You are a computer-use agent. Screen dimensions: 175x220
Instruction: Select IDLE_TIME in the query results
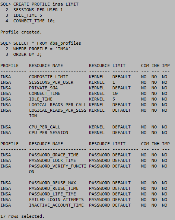[41, 99]
